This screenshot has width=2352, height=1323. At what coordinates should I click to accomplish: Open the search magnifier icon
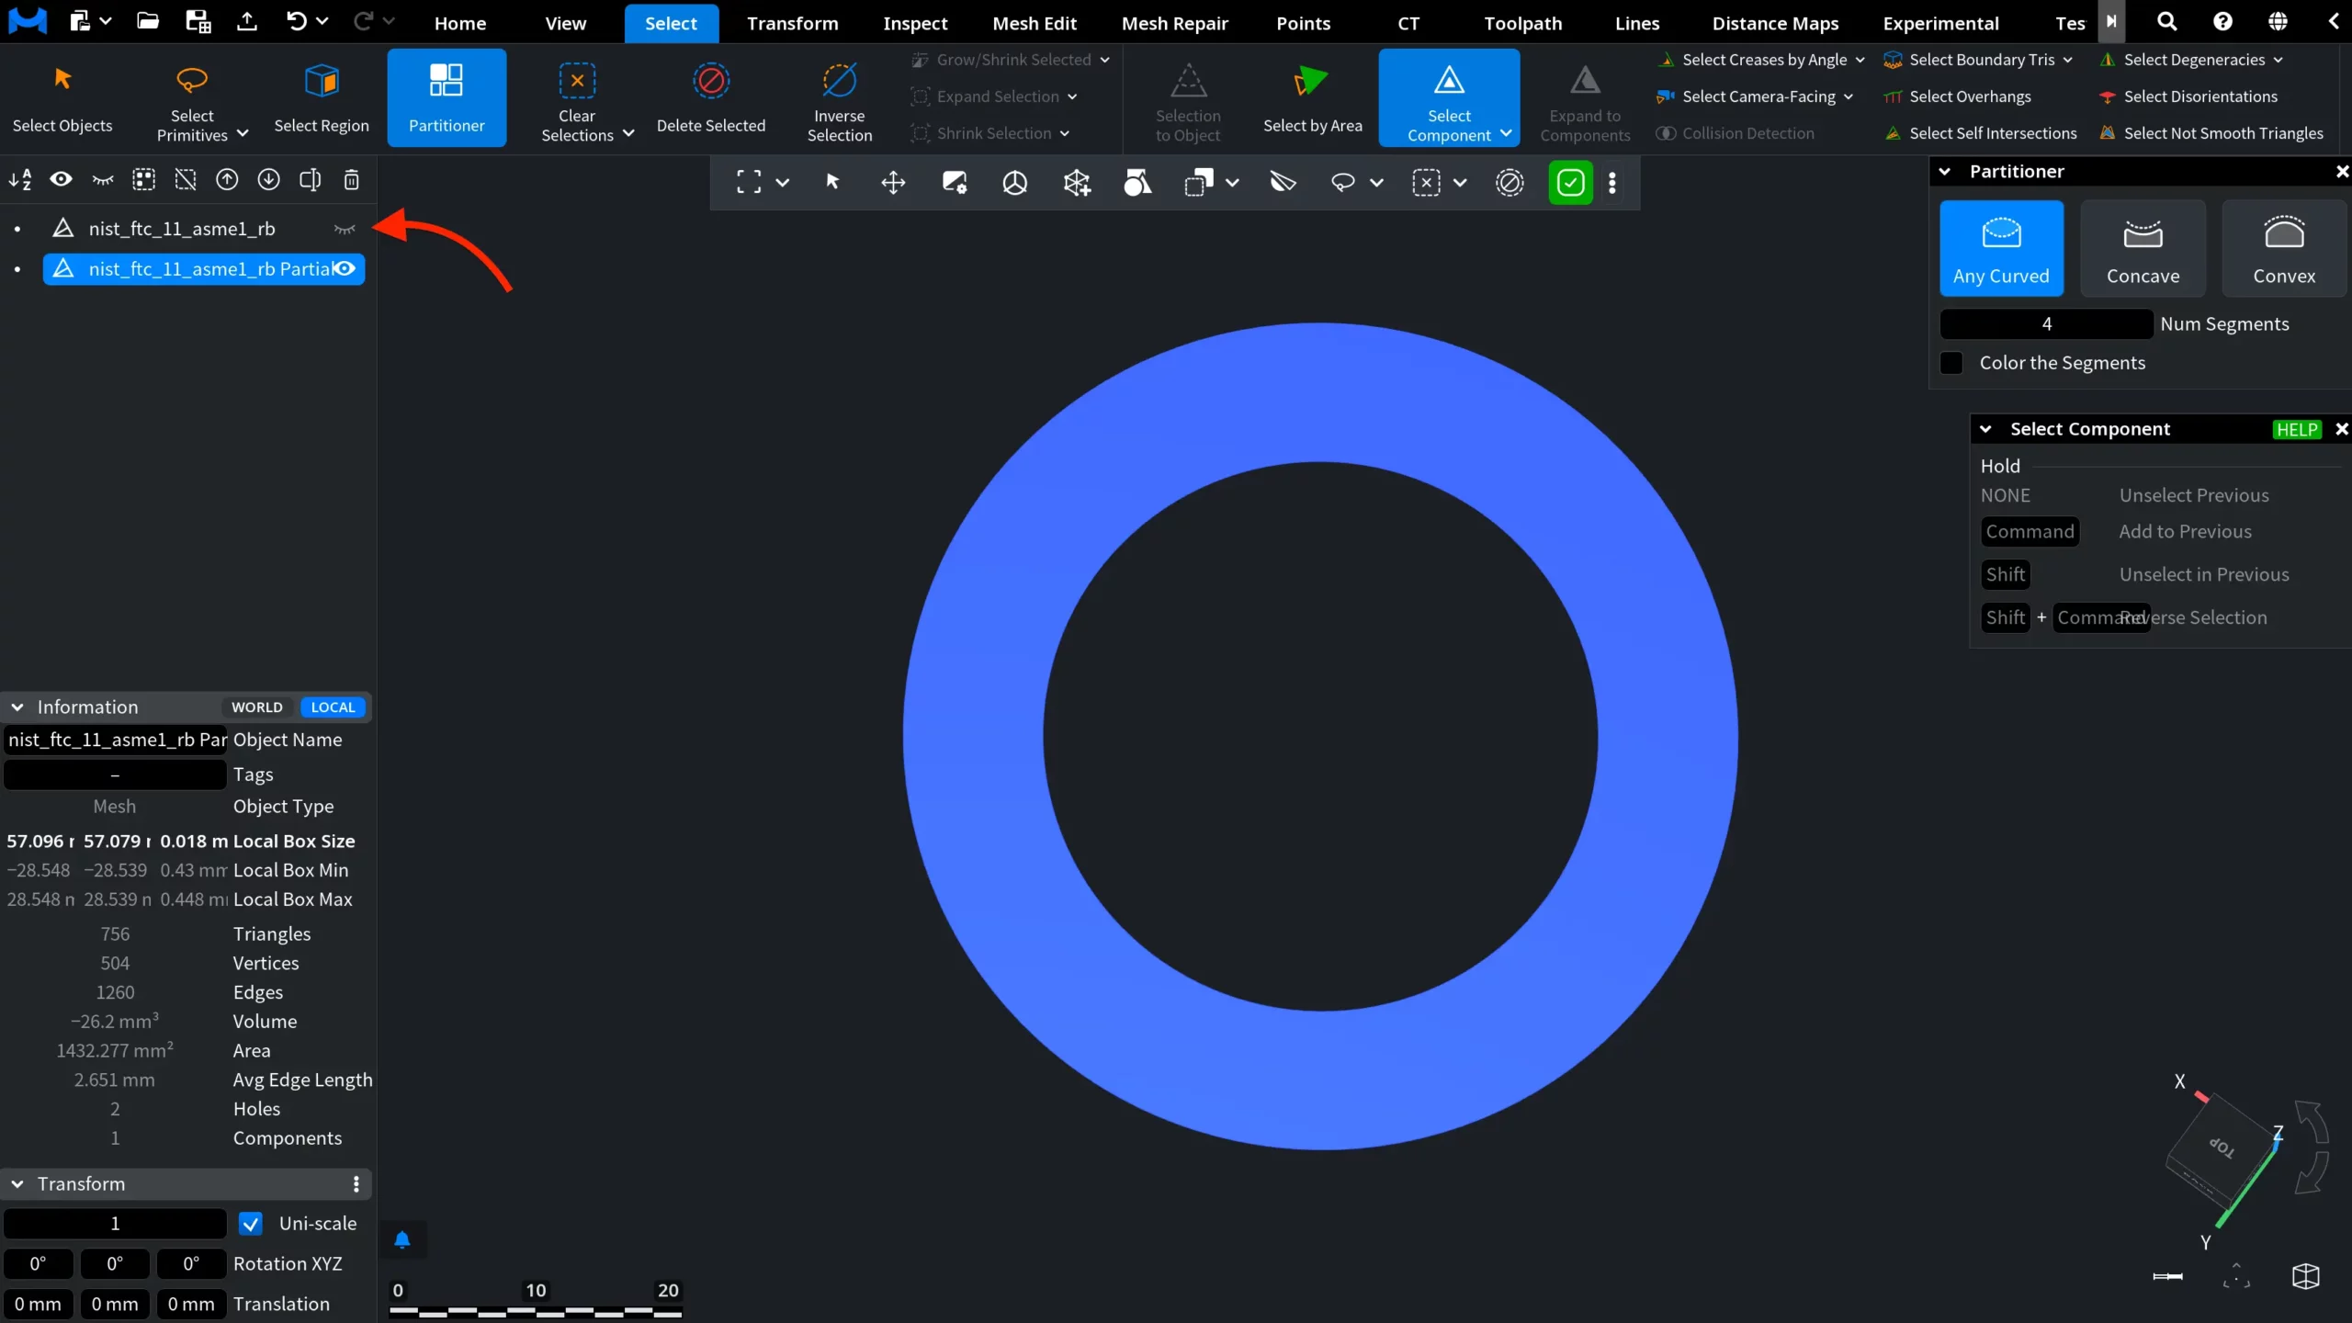[2167, 21]
